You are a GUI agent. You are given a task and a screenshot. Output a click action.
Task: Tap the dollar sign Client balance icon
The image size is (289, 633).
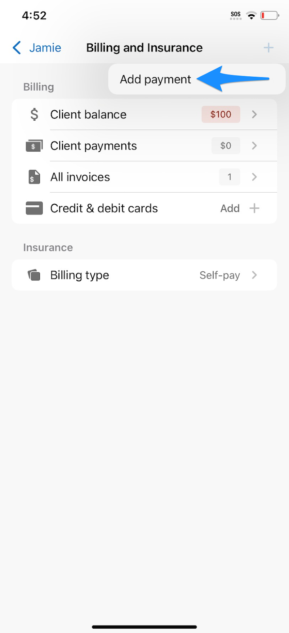(x=34, y=114)
